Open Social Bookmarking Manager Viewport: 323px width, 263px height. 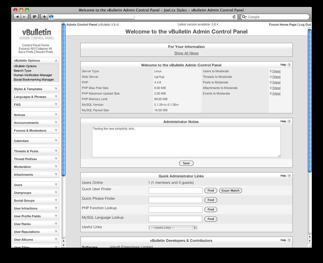(34, 79)
